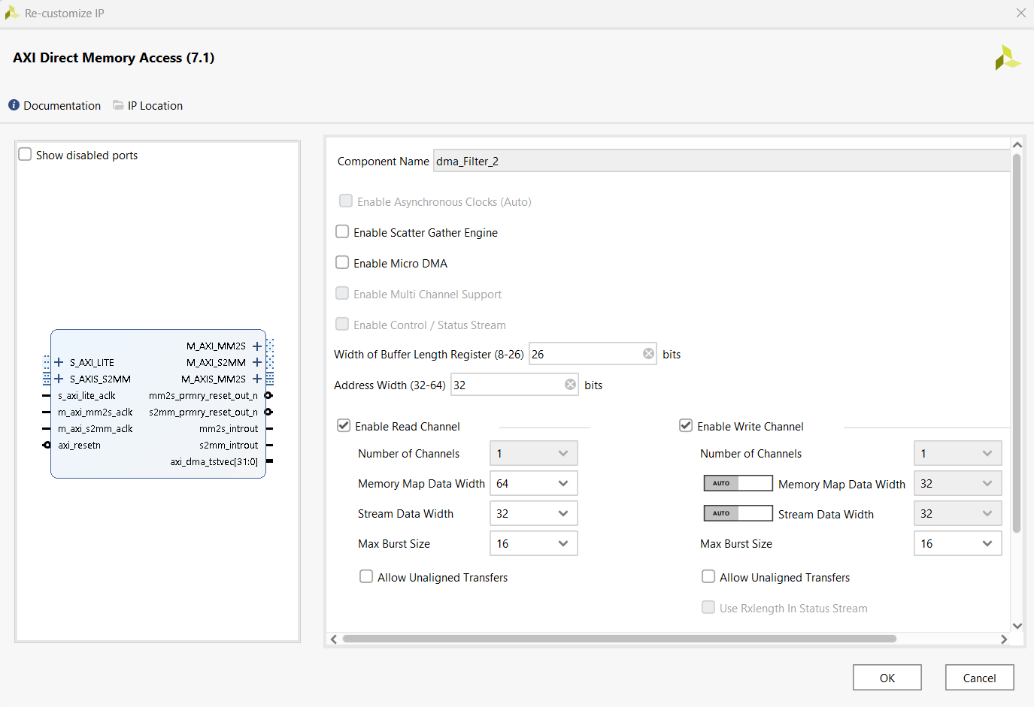Clear the Buffer Length Register value
1034x707 pixels.
tap(648, 354)
